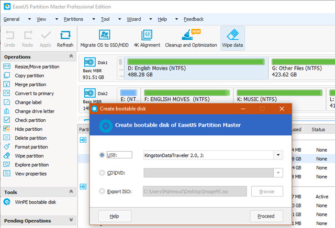Choose Merge partition operation
The height and width of the screenshot is (228, 335).
(x=30, y=85)
